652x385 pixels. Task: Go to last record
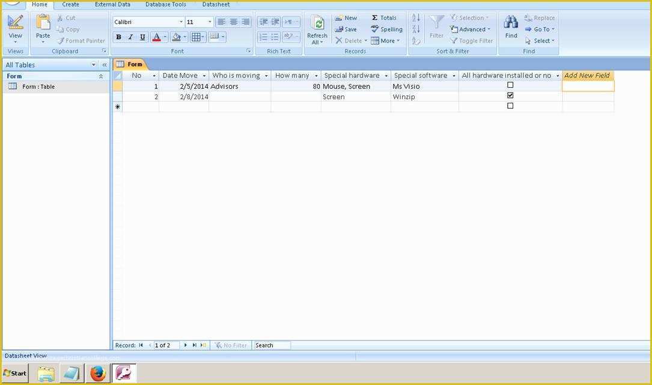point(194,345)
